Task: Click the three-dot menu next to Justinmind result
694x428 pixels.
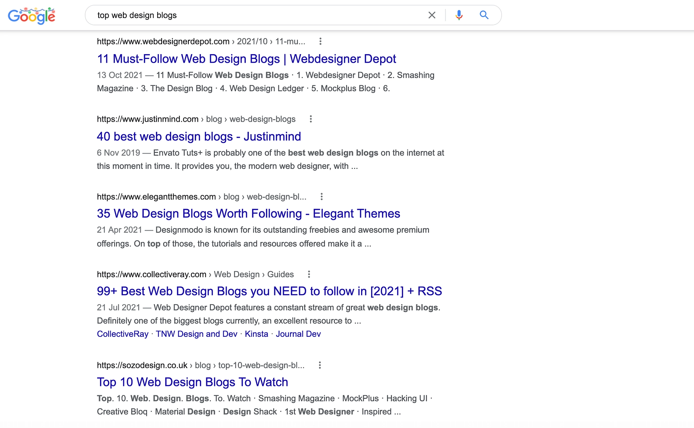Action: tap(311, 119)
